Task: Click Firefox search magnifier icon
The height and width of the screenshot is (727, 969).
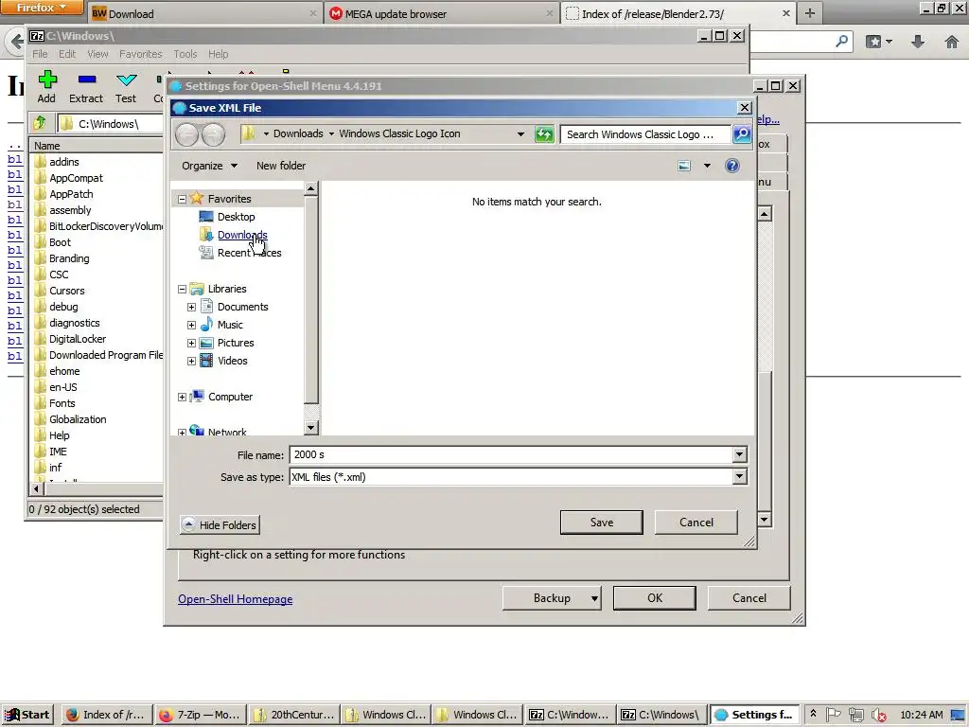Action: [x=841, y=42]
